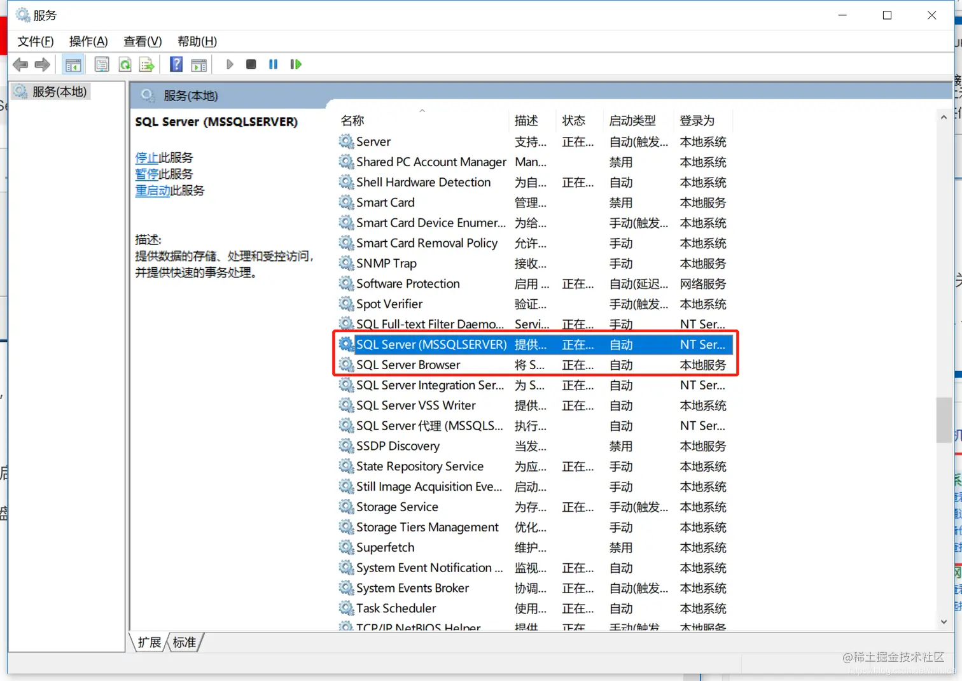Screen dimensions: 962x681
Task: Select SQL Server 代理 (MSSQLSERVER) service
Action: 534,425
